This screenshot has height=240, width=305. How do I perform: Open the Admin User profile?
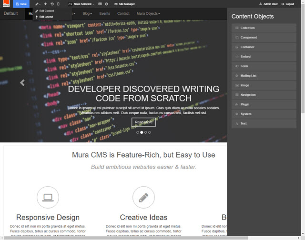point(268,4)
